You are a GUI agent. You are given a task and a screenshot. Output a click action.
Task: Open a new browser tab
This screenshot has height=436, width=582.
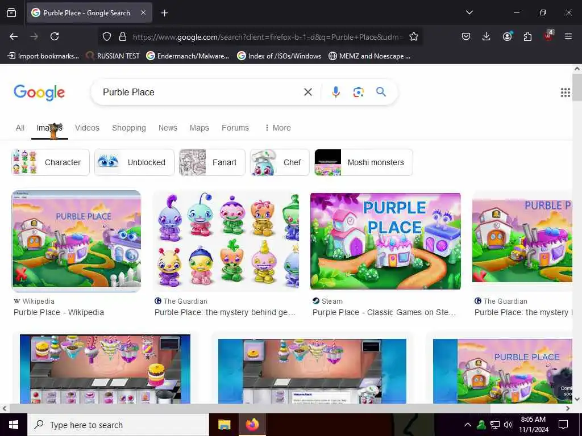[164, 13]
